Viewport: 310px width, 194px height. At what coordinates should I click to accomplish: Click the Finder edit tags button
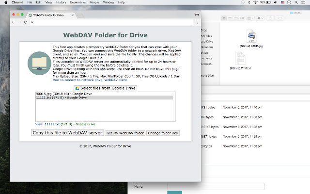[280, 18]
